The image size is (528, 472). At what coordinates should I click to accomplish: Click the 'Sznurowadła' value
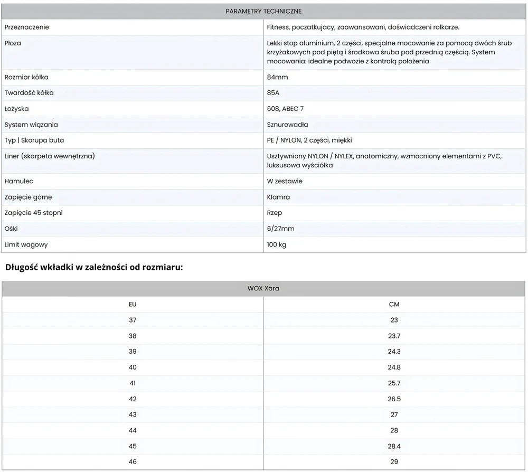point(287,125)
